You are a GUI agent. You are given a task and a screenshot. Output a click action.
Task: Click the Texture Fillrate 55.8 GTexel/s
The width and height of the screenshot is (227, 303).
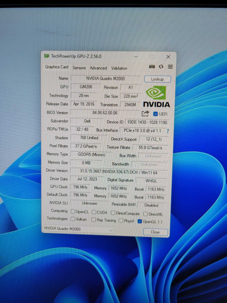[150, 148]
